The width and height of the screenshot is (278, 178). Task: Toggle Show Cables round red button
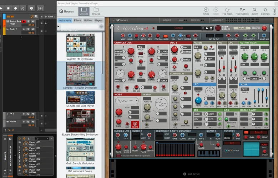218,28
